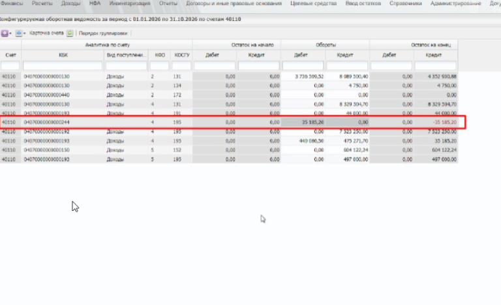Image resolution: width=501 pixels, height=305 pixels.
Task: Click the purple export icon in toolbar
Action: pos(5,33)
